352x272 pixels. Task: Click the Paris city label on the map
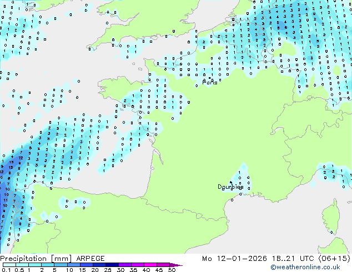pyautogui.click(x=210, y=82)
